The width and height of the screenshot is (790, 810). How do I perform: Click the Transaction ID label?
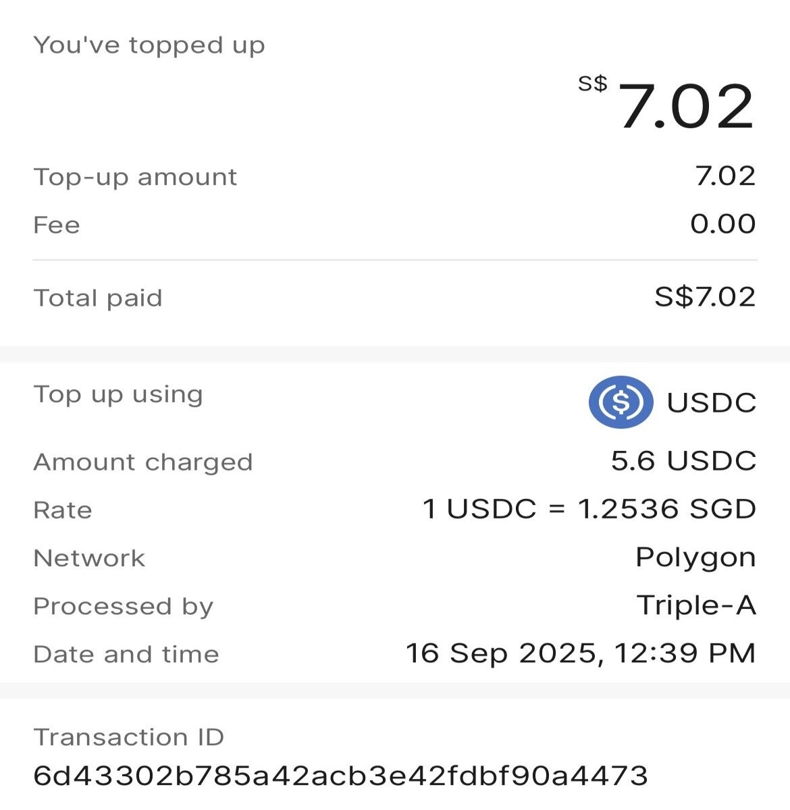[x=128, y=736]
